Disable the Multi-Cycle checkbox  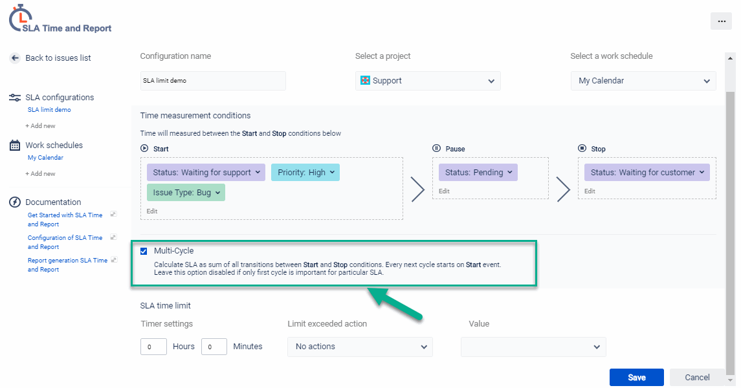[x=144, y=251]
